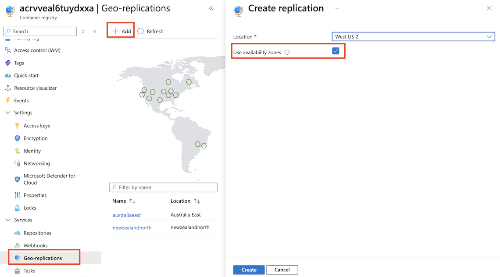Collapse the sidebar with double-chevron icon

(x=95, y=32)
